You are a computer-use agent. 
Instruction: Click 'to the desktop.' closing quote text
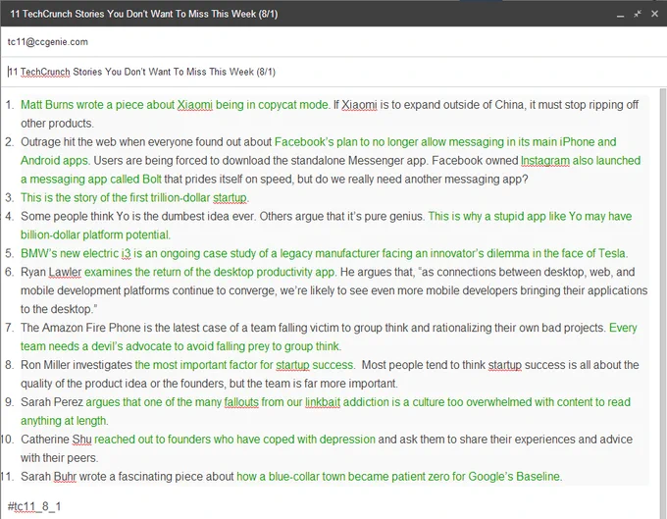[59, 309]
